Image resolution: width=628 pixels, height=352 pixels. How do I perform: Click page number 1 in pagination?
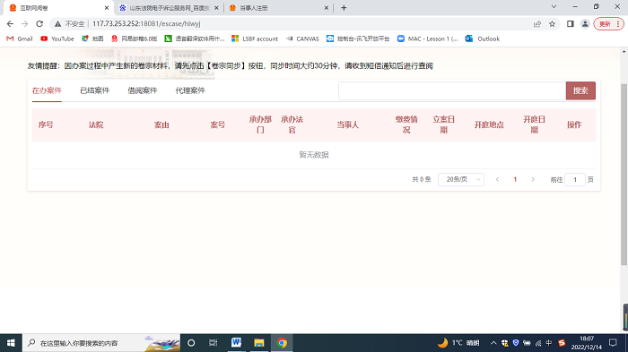point(515,180)
